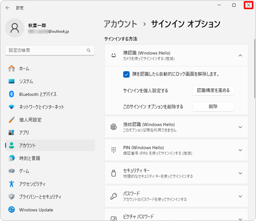Click the システム monitor icon
This screenshot has width=256, height=221.
coord(11,81)
